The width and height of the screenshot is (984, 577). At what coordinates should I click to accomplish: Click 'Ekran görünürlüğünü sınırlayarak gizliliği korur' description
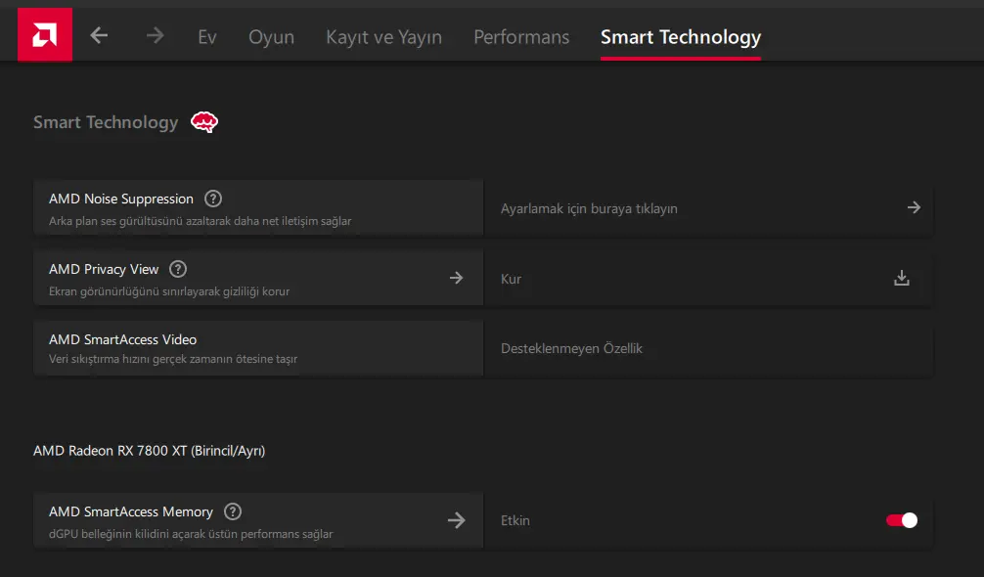click(169, 291)
